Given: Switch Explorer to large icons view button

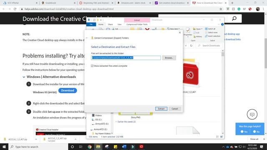Looking at the screenshot, I should (222, 137).
